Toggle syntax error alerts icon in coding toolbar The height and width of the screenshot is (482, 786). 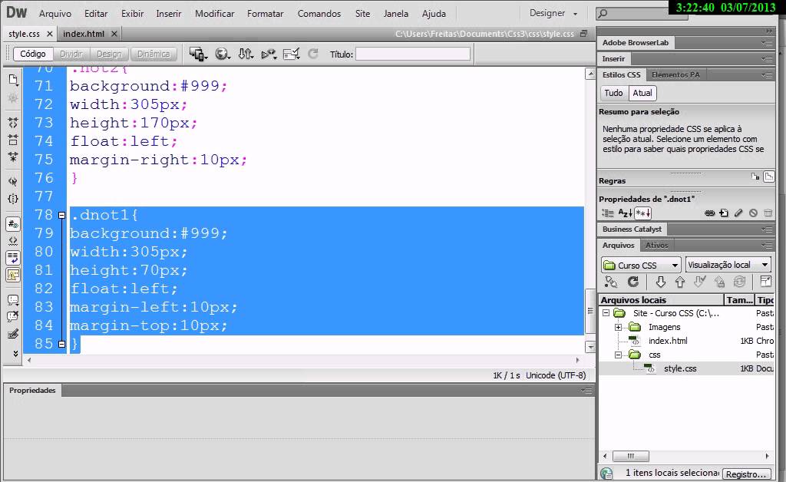13,275
